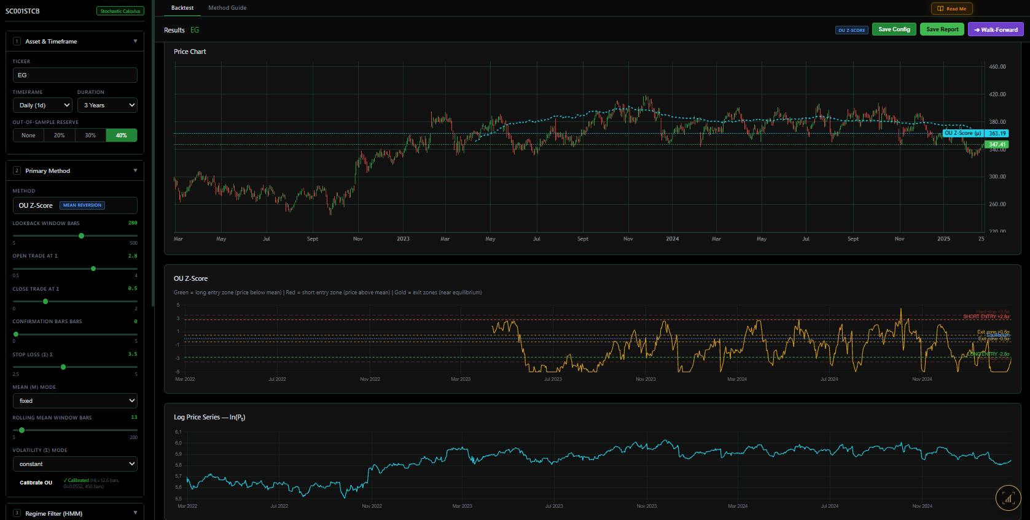Image resolution: width=1030 pixels, height=520 pixels.
Task: Select 20% out-of-sample reserve
Action: [60, 136]
